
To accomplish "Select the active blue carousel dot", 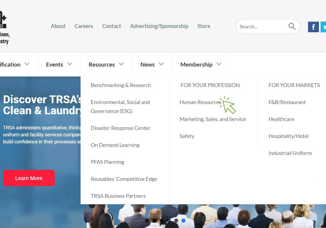I will 183,220.
